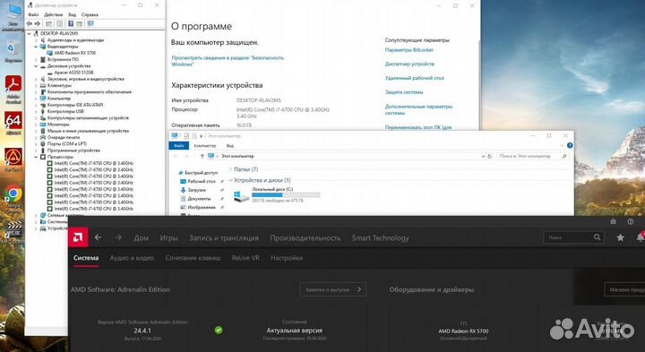Viewport: 645px width, 352px height.
Task: Click Заметки о выпуске button
Action: (332, 289)
